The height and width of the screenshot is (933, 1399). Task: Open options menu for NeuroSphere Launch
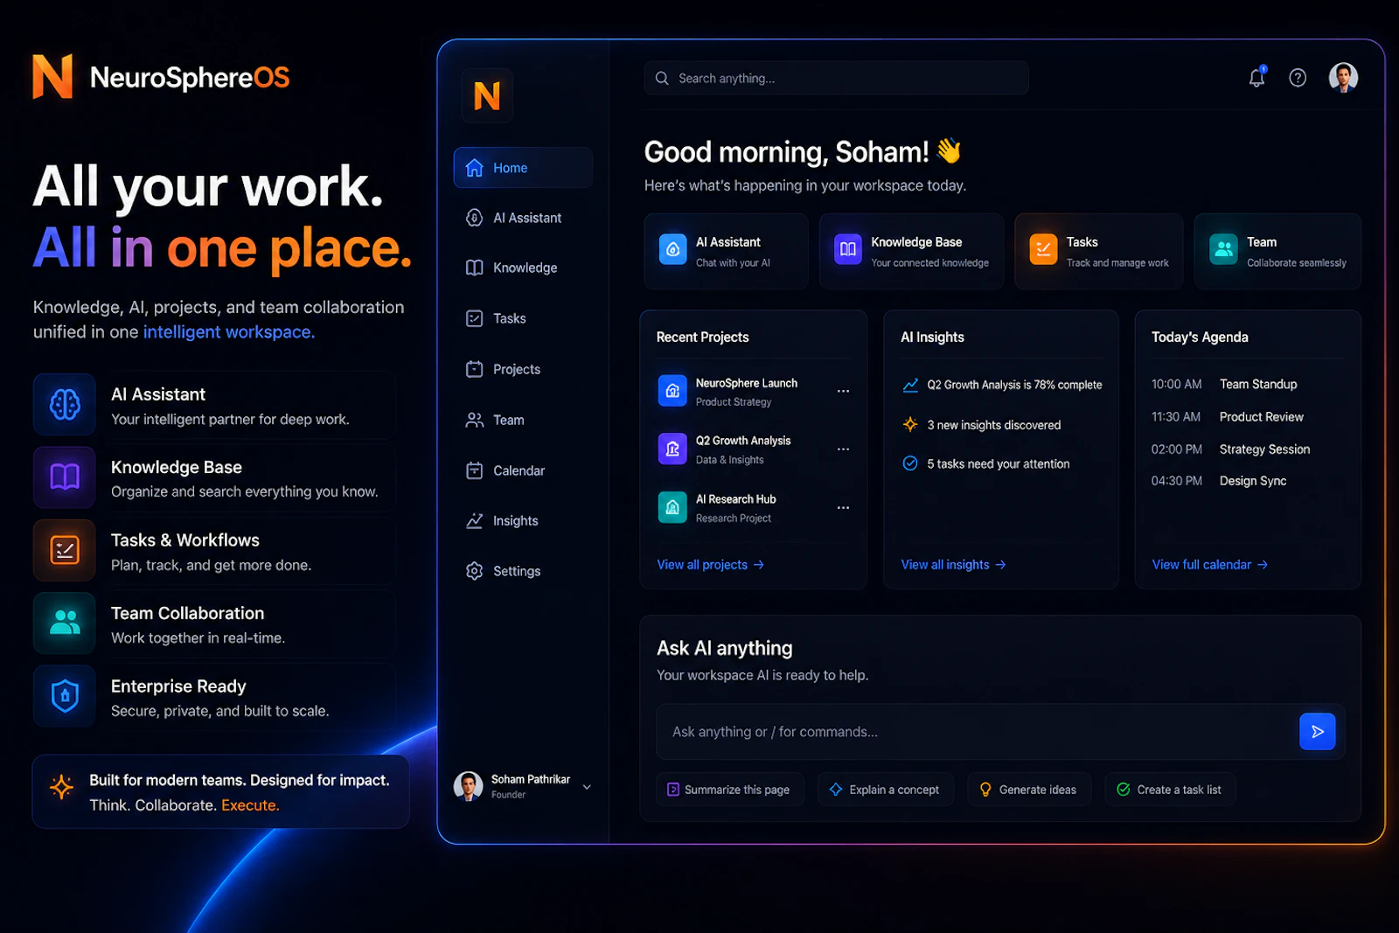[843, 391]
